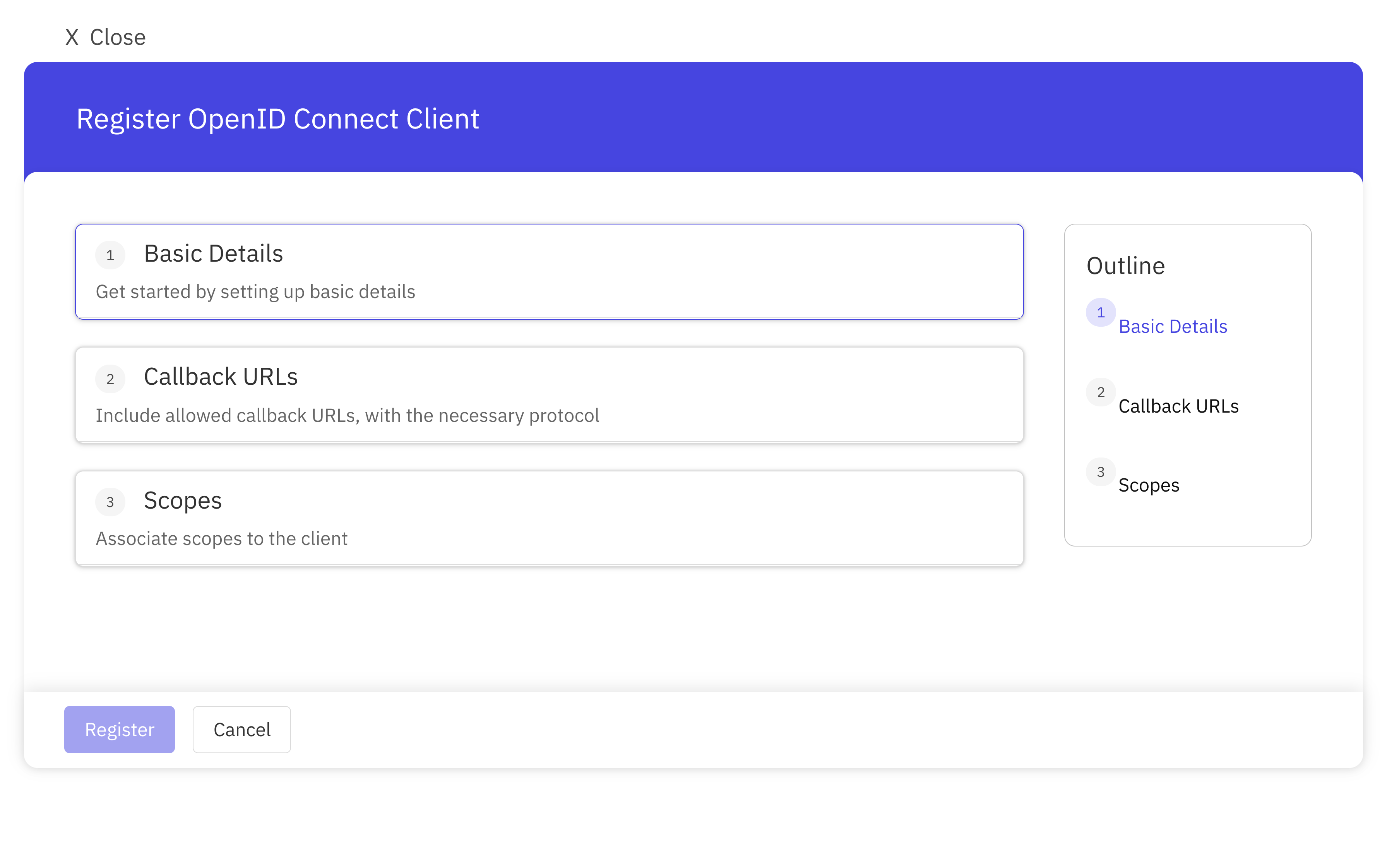Jump to Scopes in Outline

(1149, 485)
